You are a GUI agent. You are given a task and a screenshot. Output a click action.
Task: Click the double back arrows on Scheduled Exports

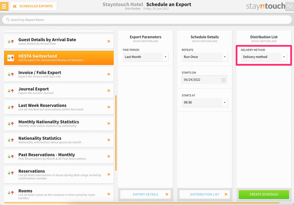(x=15, y=6)
